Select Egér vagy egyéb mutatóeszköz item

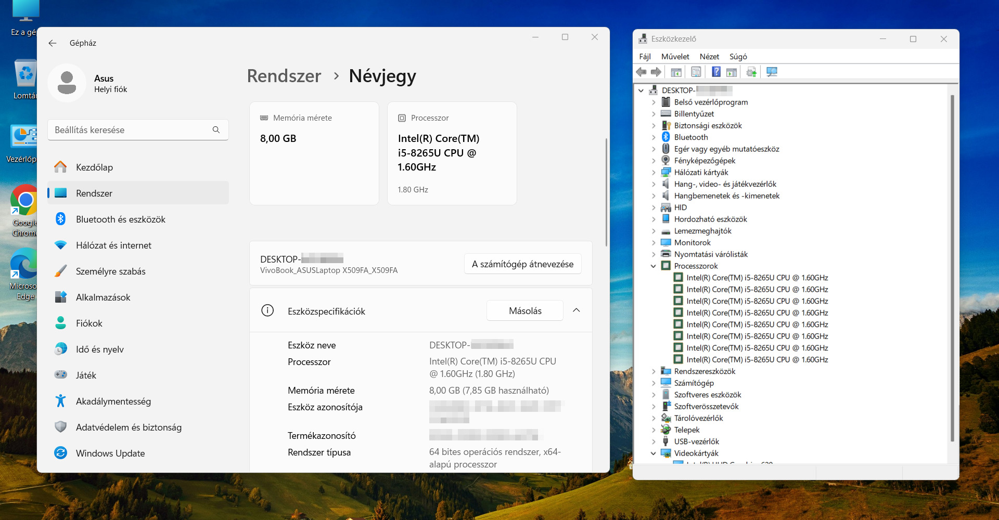(726, 149)
